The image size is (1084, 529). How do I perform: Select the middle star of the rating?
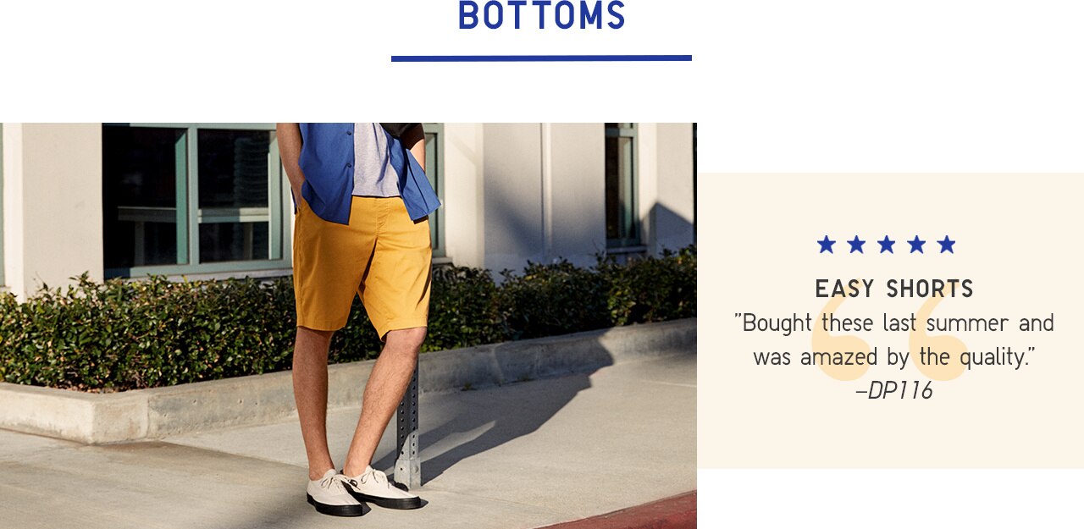point(886,245)
